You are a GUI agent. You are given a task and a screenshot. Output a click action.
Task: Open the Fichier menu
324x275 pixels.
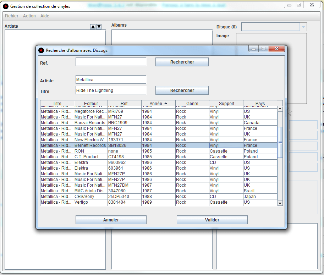point(12,16)
